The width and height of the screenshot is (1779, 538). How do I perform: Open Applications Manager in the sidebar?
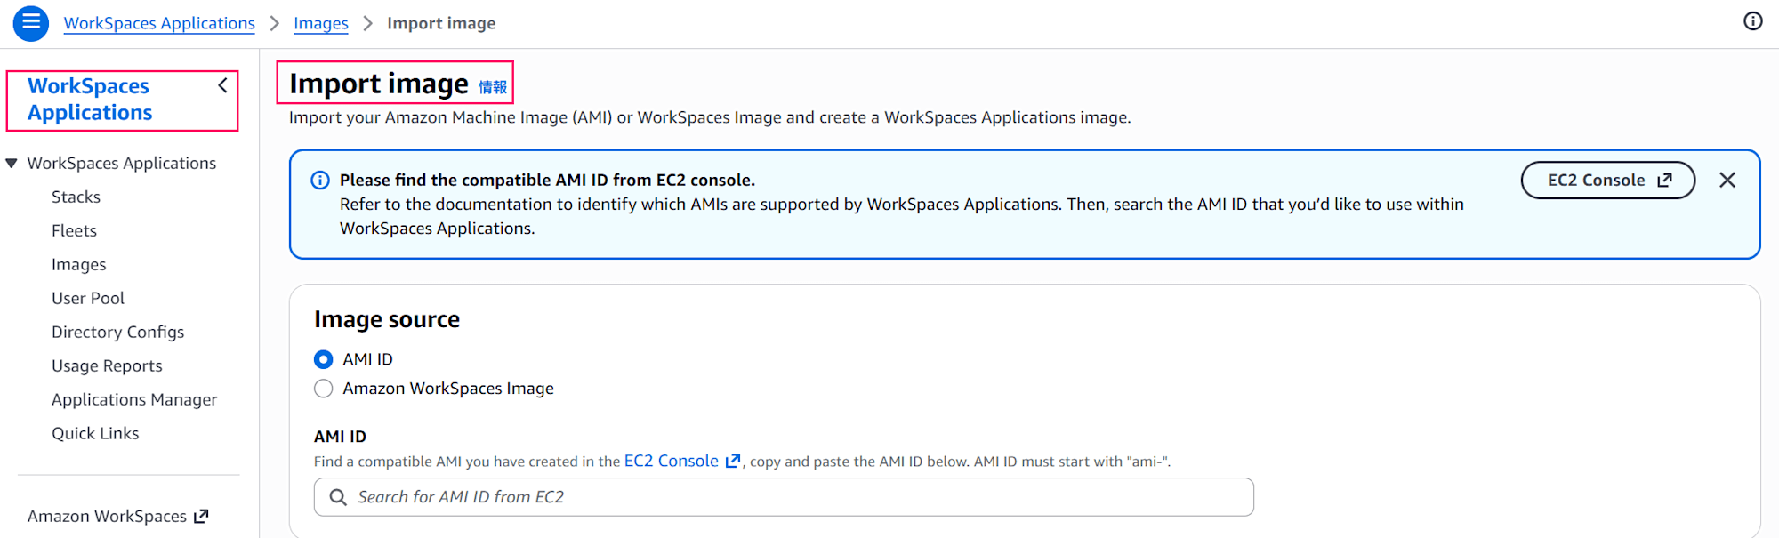coord(133,399)
